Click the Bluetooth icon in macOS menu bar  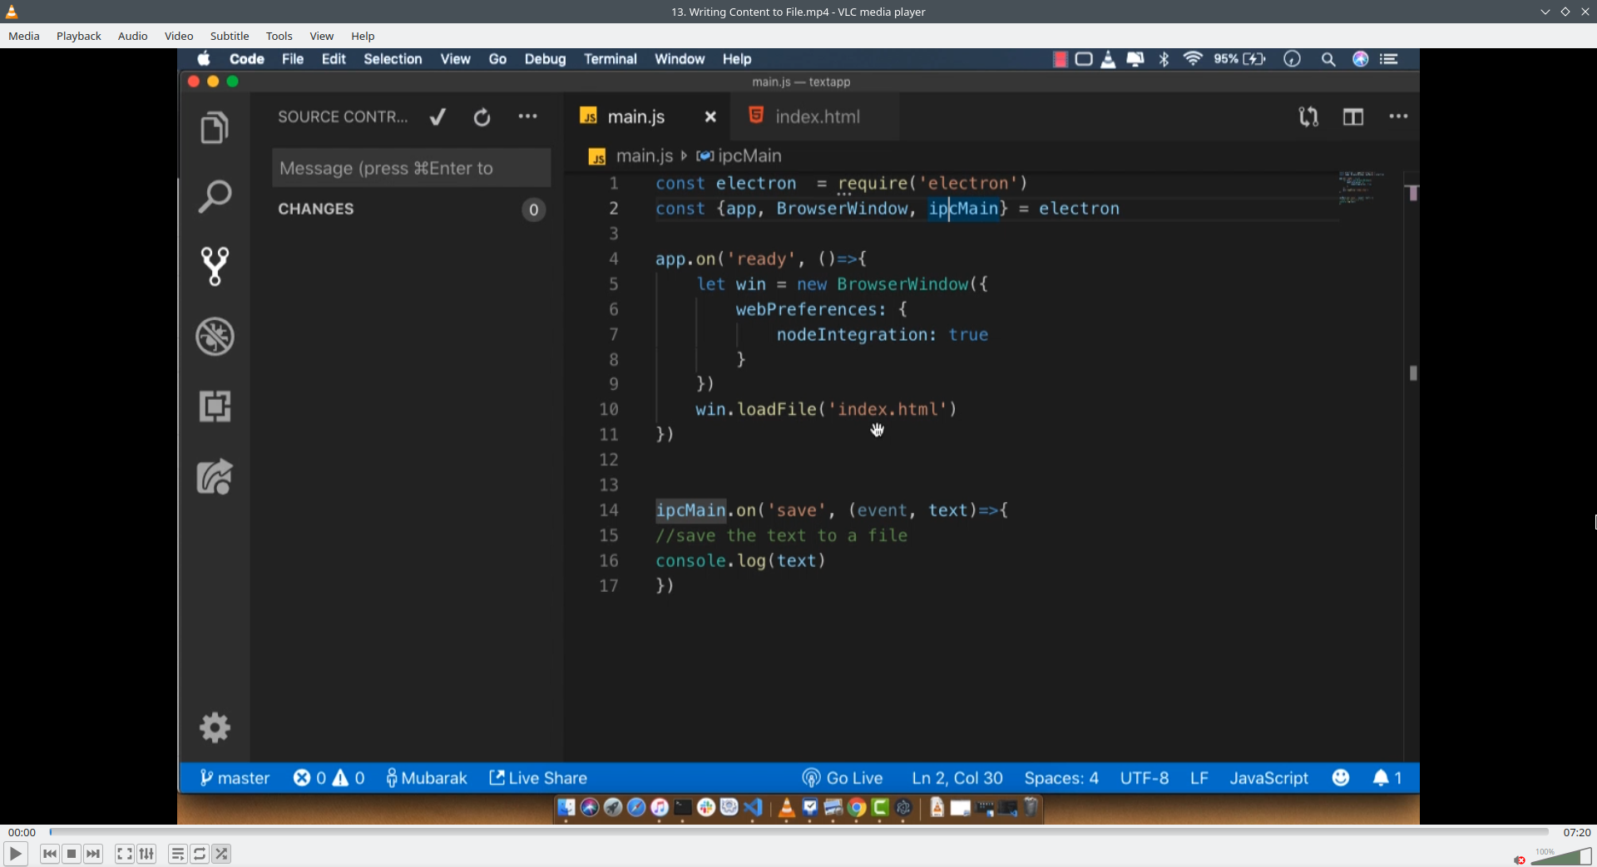(1164, 59)
